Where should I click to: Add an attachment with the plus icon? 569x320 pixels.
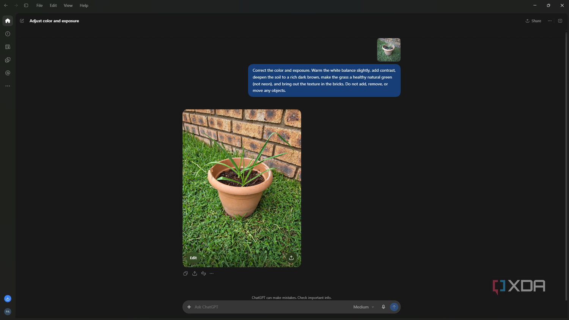click(189, 307)
